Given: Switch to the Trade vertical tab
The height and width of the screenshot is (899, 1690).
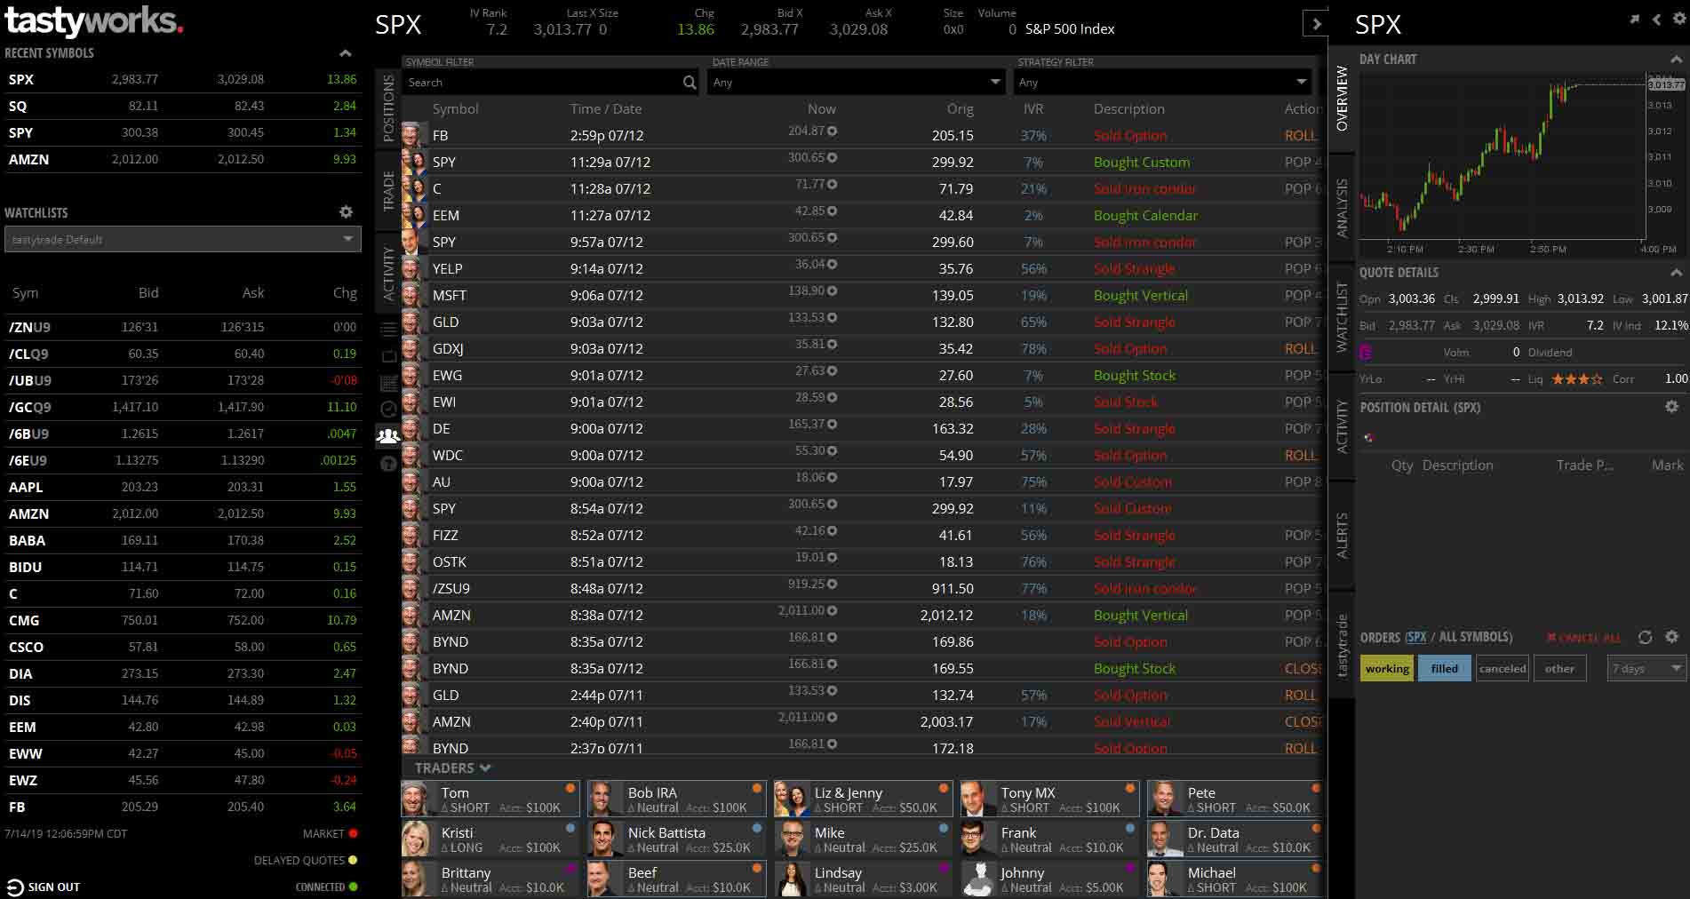Looking at the screenshot, I should 388,191.
